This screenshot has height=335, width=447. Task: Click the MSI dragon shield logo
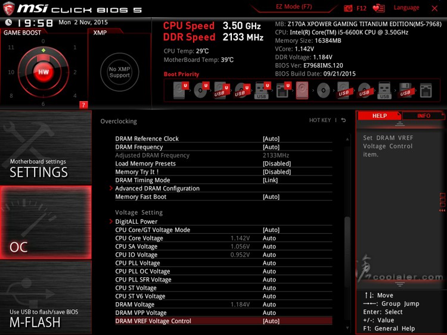point(8,8)
